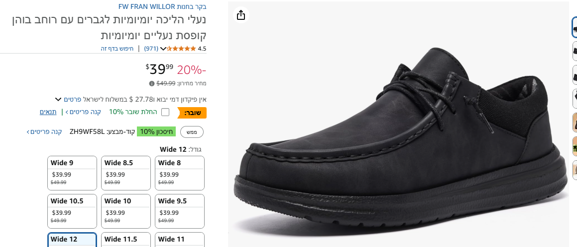
Task: Select the first product image thumbnail
Action: click(574, 27)
